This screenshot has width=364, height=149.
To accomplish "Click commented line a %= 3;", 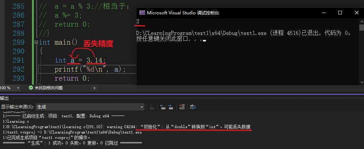I will [x=60, y=15].
